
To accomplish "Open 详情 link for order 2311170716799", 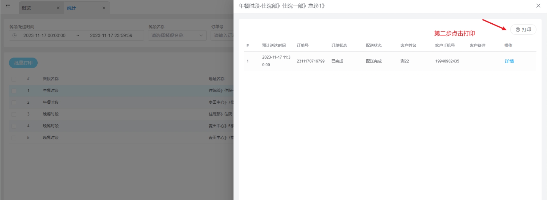I will pyautogui.click(x=509, y=61).
